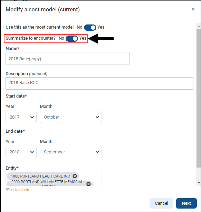Viewport: 201px width, 212px height.
Task: Open the Start date Month dropdown showing October
Action: (x=71, y=117)
